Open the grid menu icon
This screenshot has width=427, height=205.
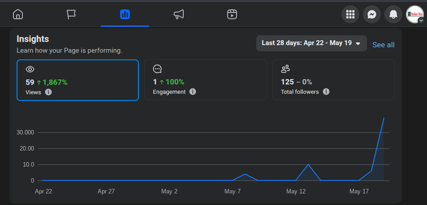tap(350, 14)
